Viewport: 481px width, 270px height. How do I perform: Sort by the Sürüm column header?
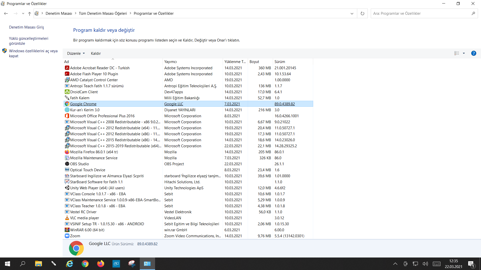point(293,61)
